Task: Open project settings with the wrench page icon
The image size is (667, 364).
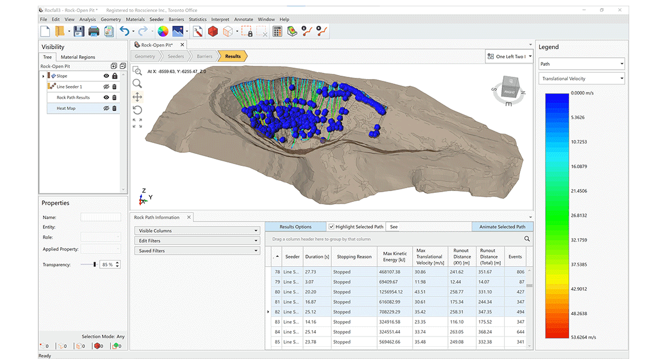Action: pyautogui.click(x=198, y=31)
